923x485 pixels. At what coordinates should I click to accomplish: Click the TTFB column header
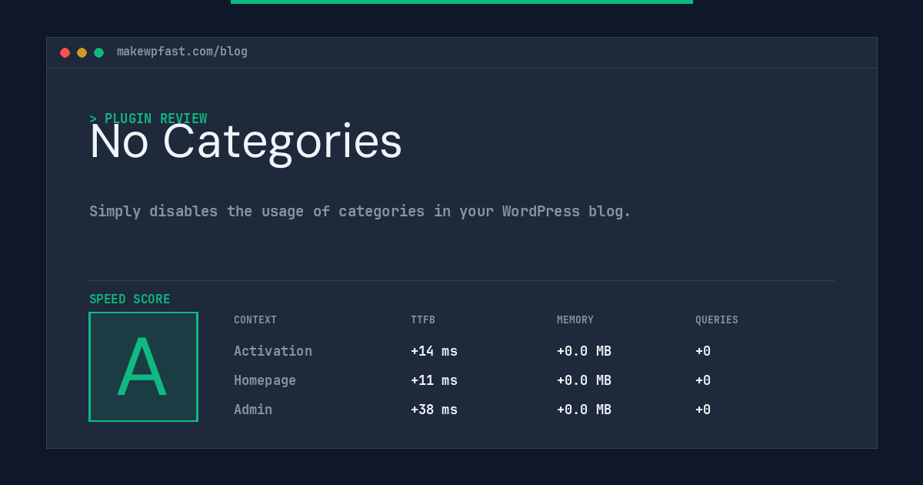[423, 319]
